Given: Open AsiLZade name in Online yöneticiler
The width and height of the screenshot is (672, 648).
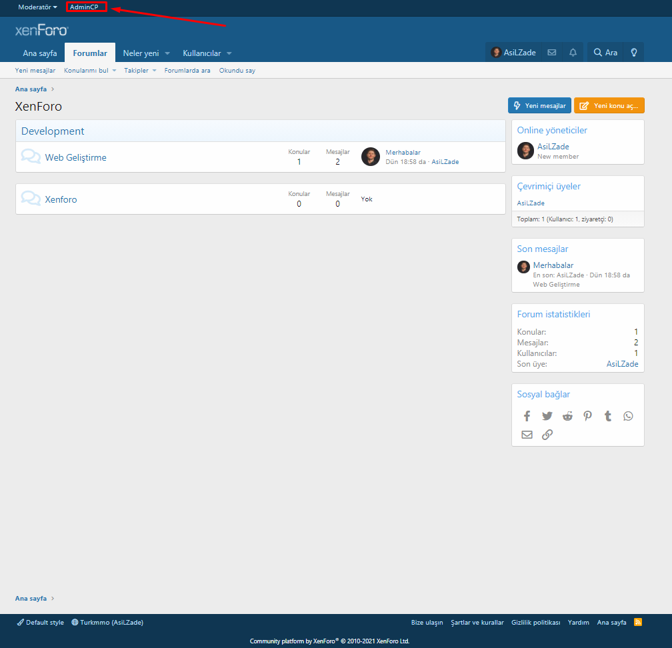Looking at the screenshot, I should pos(553,147).
